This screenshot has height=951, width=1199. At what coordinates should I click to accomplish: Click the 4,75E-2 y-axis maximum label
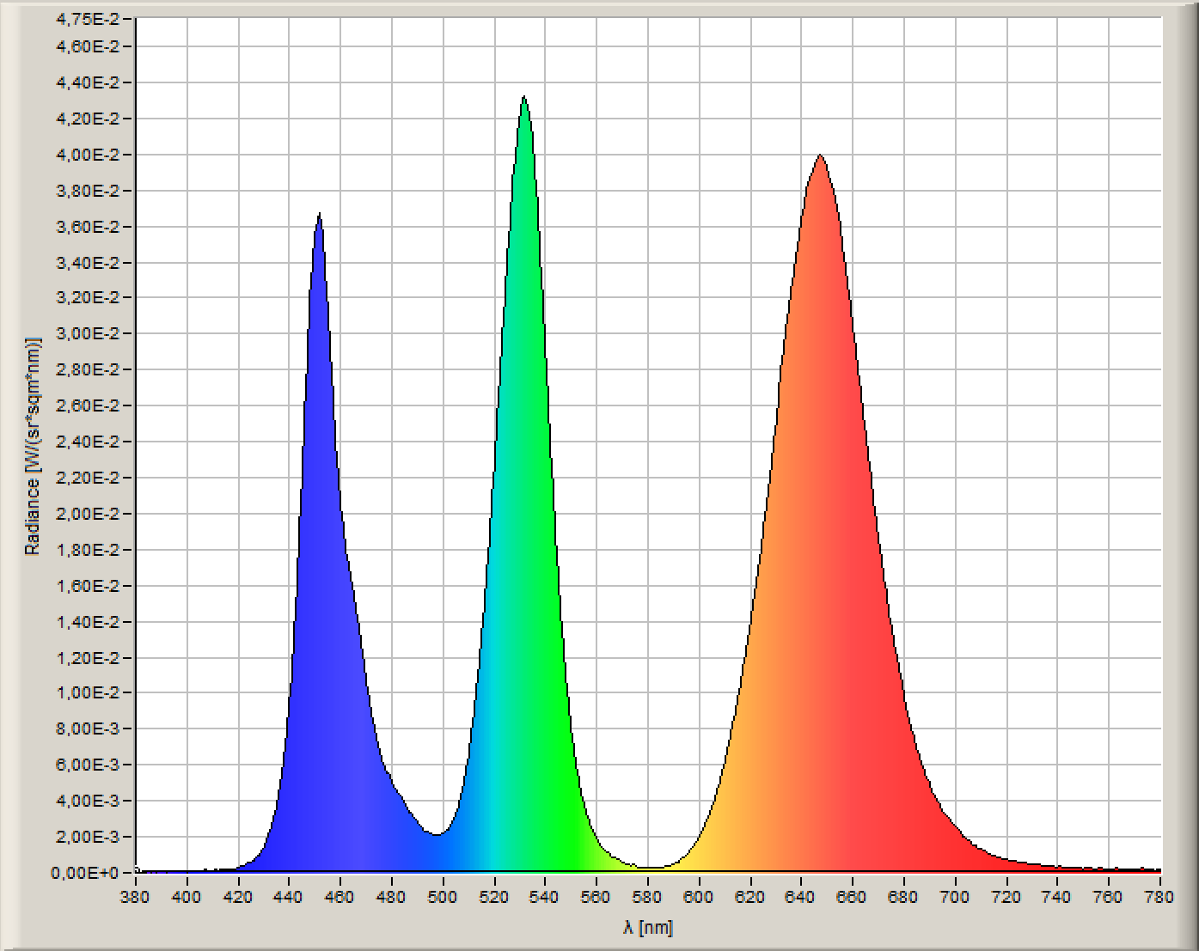click(x=89, y=19)
